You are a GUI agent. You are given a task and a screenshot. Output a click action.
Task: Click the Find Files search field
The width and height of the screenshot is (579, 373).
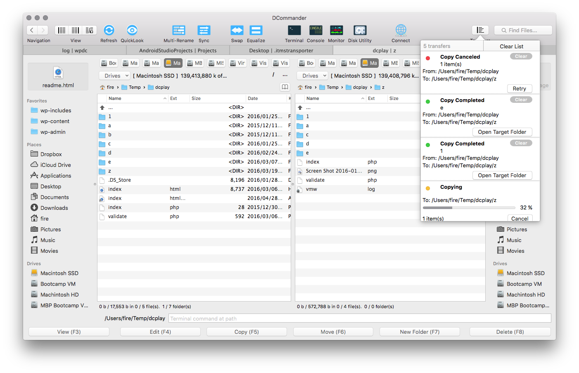[523, 30]
